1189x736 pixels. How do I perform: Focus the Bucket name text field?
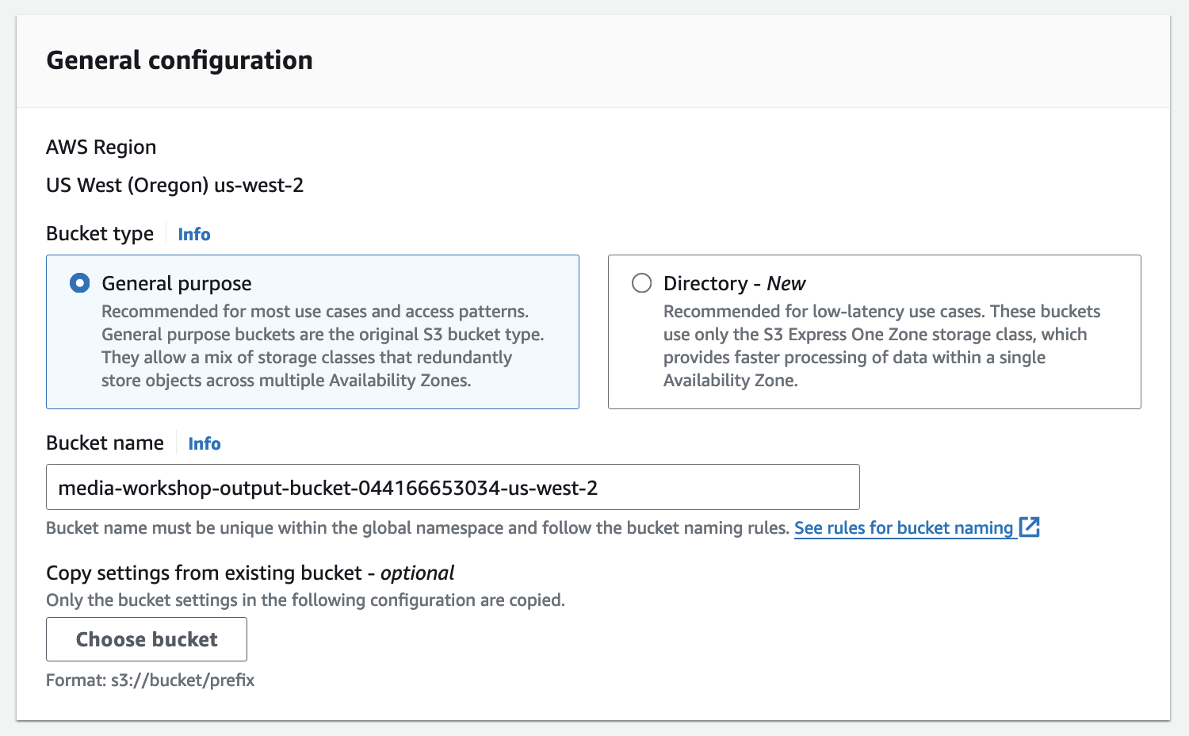(x=452, y=487)
